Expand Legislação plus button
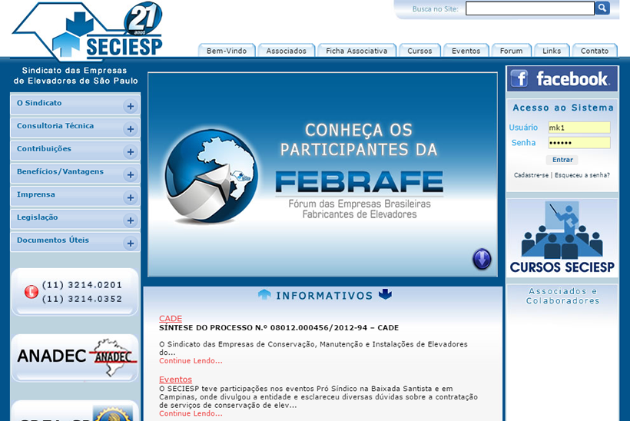 tap(130, 220)
